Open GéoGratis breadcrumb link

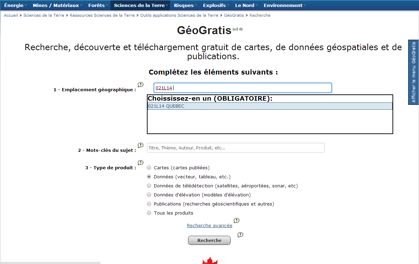tap(234, 15)
